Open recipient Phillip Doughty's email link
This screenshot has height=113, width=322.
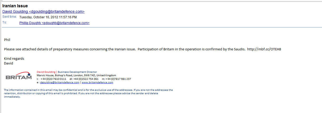pyautogui.click(x=54, y=23)
